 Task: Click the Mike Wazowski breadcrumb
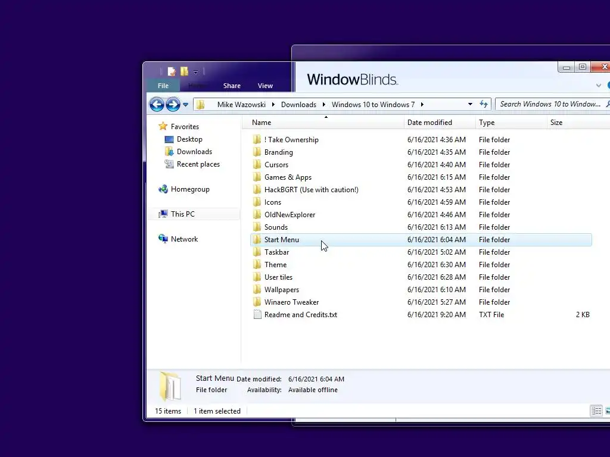tap(241, 105)
